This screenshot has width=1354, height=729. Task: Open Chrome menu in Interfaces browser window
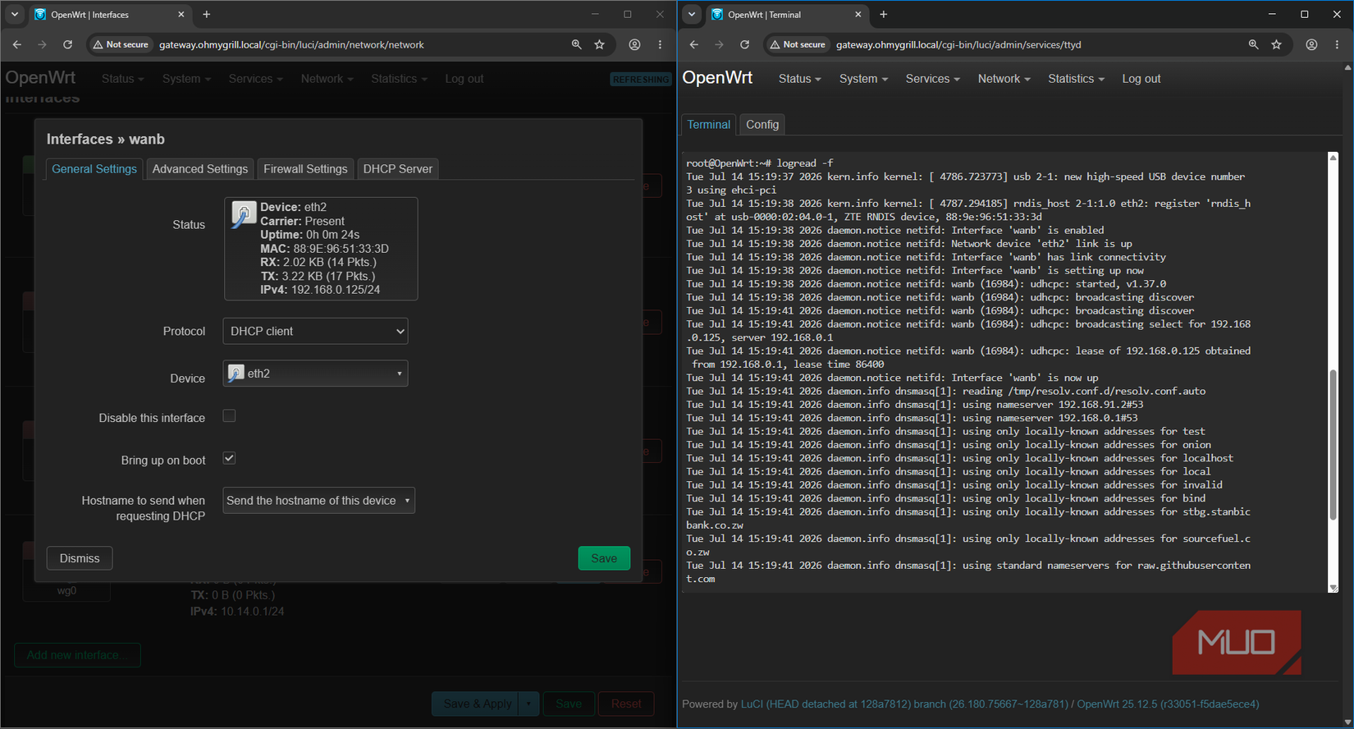coord(660,44)
